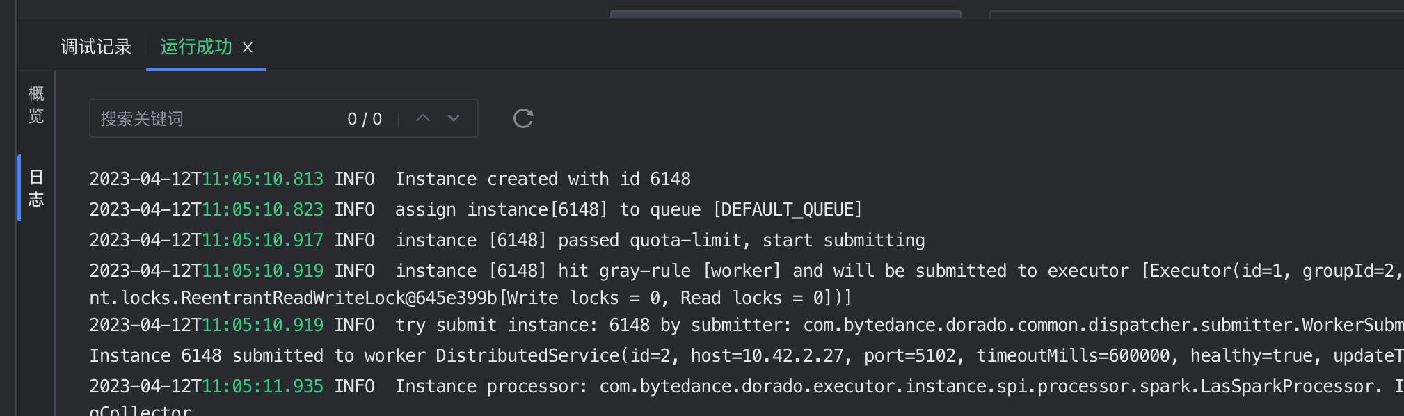1404x416 pixels.
Task: Close the 运行成功 tab
Action: [248, 48]
